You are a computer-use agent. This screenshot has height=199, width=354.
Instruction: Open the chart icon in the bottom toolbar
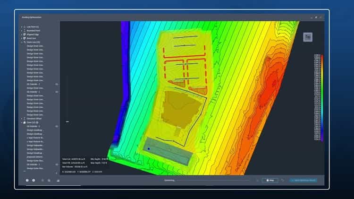click(58, 180)
